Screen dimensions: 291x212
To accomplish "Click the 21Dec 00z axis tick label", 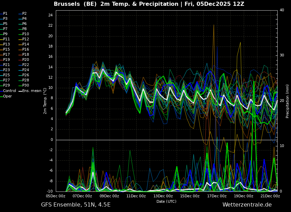I will click(270, 196).
